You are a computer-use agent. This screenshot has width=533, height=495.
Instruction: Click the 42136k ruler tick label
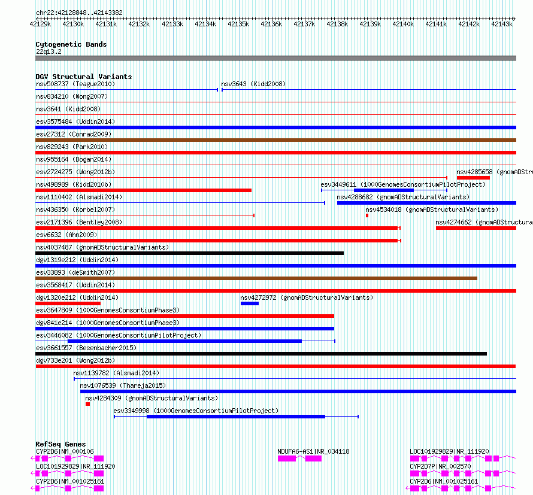pos(271,24)
